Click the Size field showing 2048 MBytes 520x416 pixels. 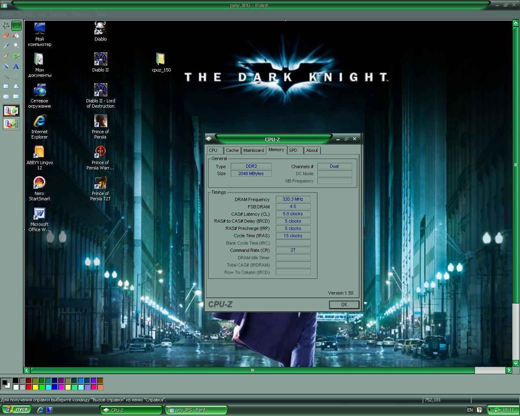[251, 173]
